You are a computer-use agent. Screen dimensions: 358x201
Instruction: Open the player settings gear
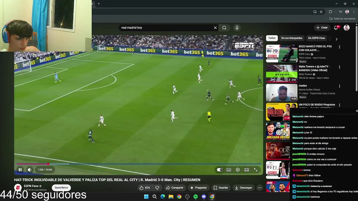click(x=238, y=170)
